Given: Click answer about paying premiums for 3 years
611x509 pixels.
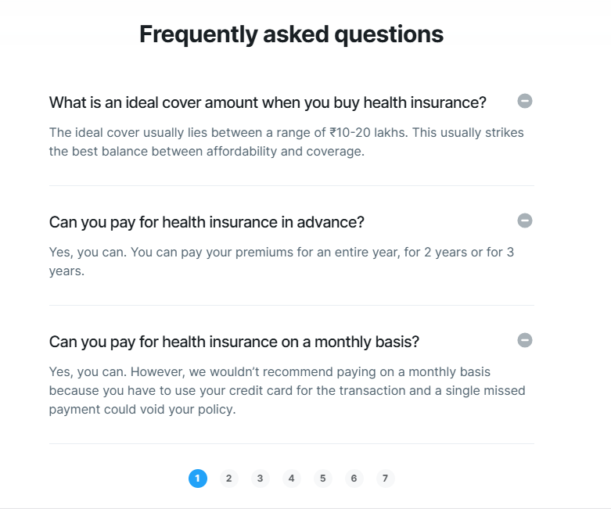Looking at the screenshot, I should 282,261.
